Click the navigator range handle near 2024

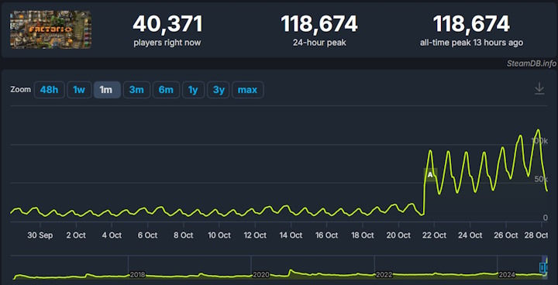pyautogui.click(x=542, y=267)
